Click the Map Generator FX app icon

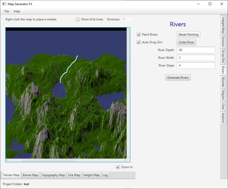click(4, 4)
